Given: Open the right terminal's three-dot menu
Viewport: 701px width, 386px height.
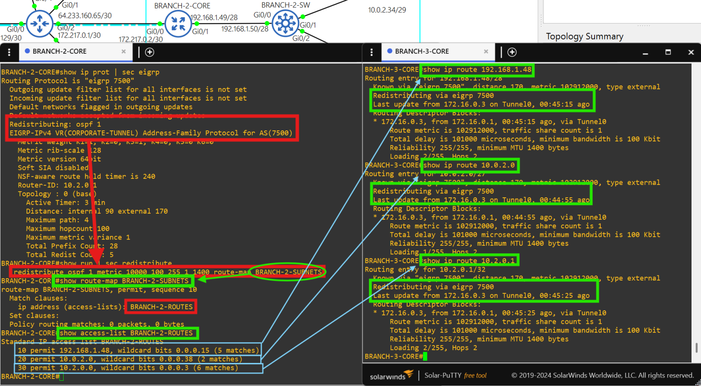Looking at the screenshot, I should click(372, 52).
